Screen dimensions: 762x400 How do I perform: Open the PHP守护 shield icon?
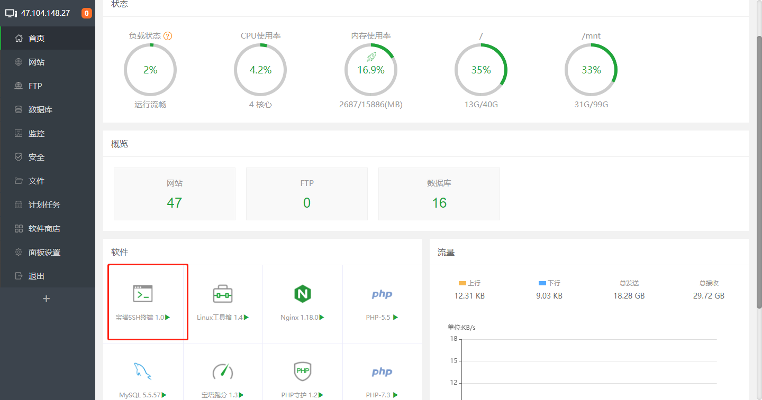(303, 371)
